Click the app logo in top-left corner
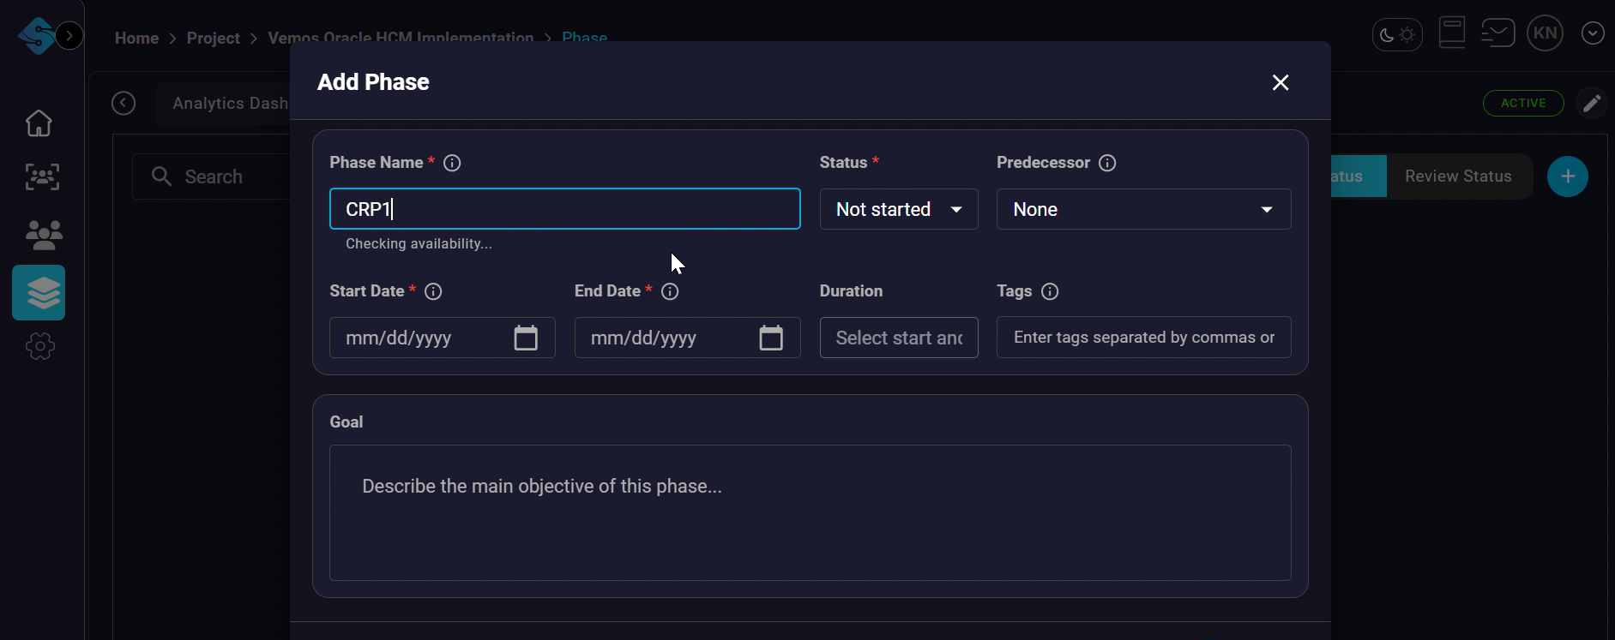The width and height of the screenshot is (1615, 640). pos(36,36)
